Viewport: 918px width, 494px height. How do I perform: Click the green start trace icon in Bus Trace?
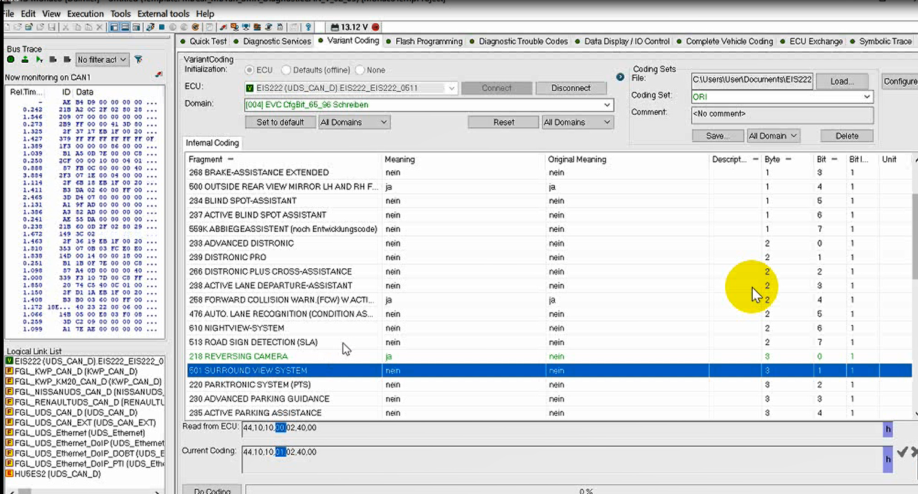click(x=10, y=60)
